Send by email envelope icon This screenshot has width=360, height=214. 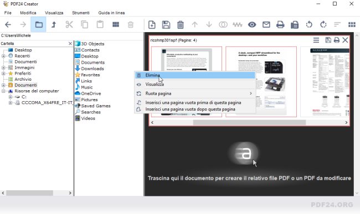pos(266,24)
